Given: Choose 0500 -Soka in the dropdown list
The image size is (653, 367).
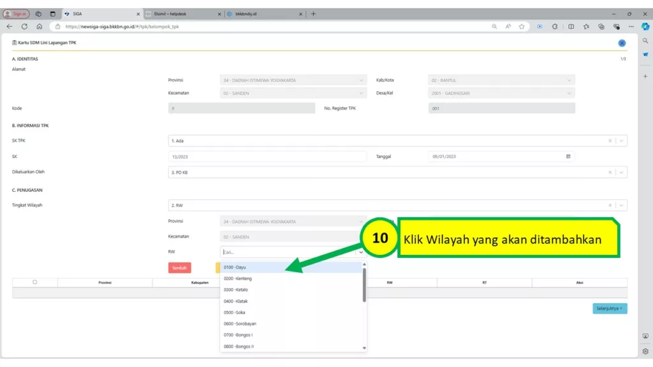Looking at the screenshot, I should coord(235,313).
